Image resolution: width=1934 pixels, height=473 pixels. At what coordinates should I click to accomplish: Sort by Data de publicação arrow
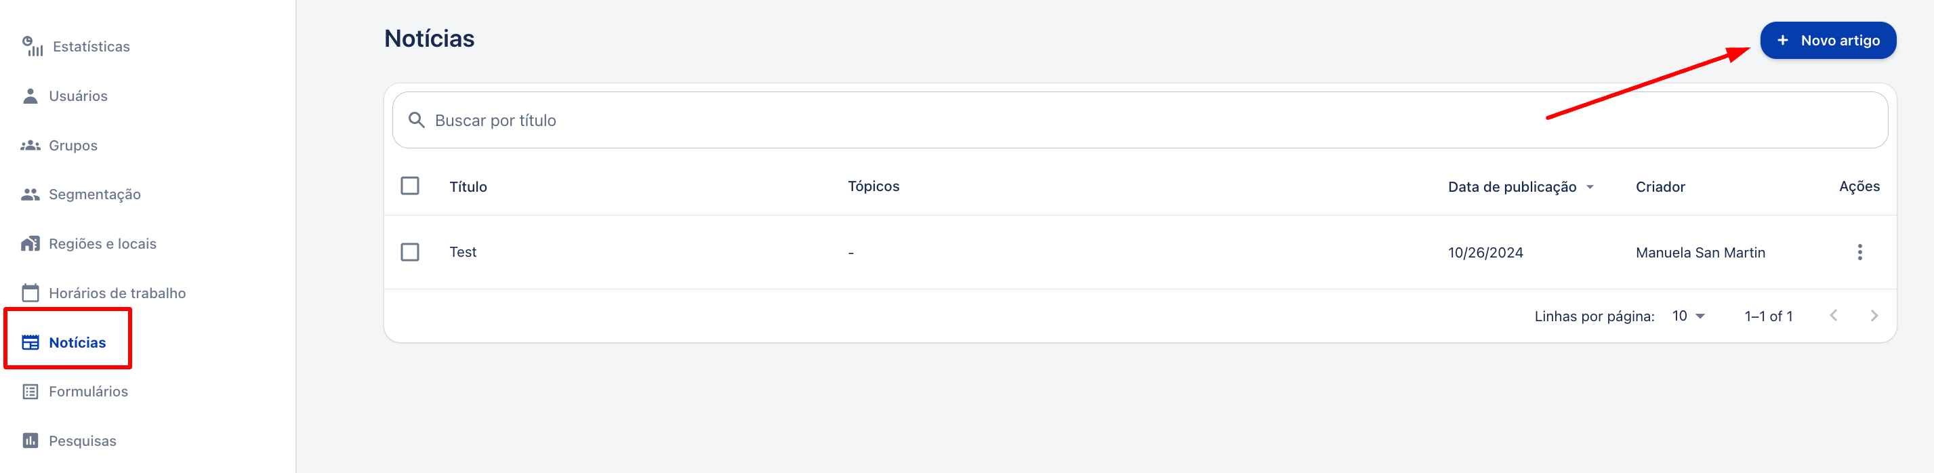1589,187
